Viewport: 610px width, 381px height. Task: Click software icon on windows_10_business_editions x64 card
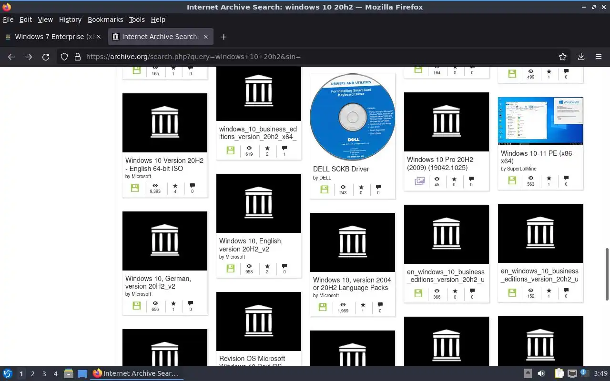[x=230, y=150]
